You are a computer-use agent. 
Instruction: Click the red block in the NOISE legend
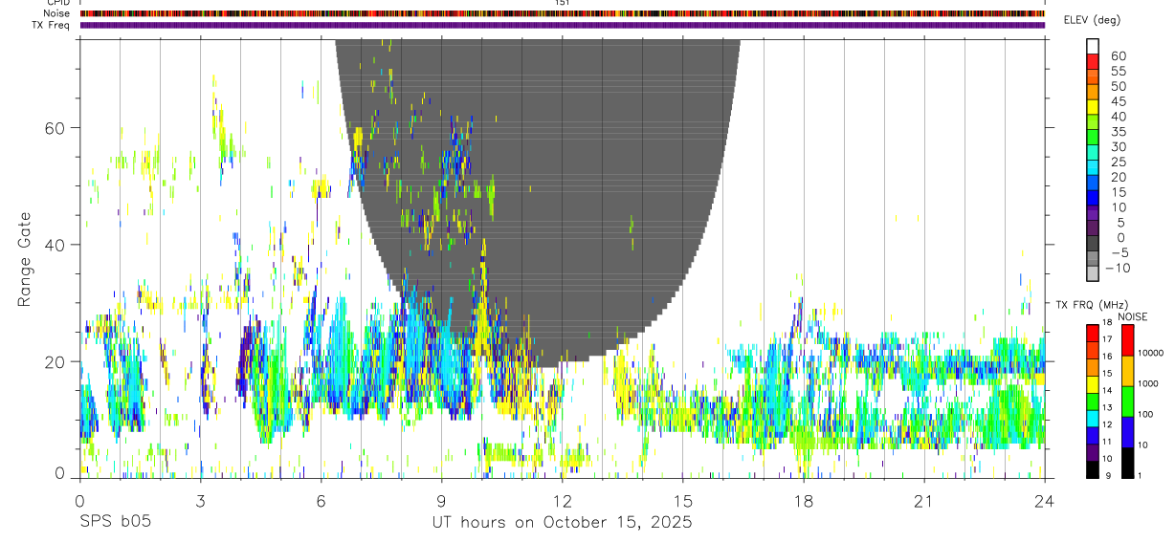pos(1126,340)
